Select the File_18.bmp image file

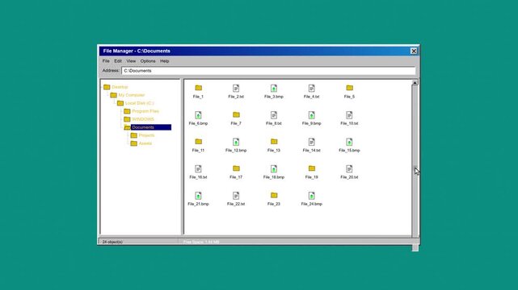273,169
